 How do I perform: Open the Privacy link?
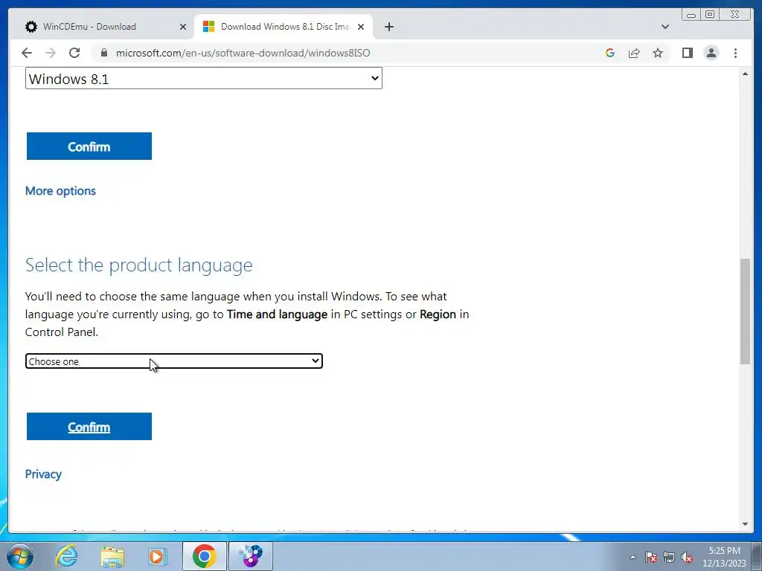(43, 474)
